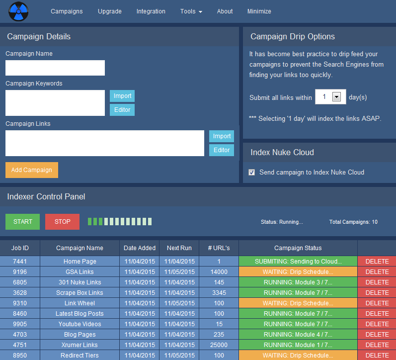Delete the Link Wheel campaign
Viewport: 396px width, 360px height.
(x=377, y=303)
